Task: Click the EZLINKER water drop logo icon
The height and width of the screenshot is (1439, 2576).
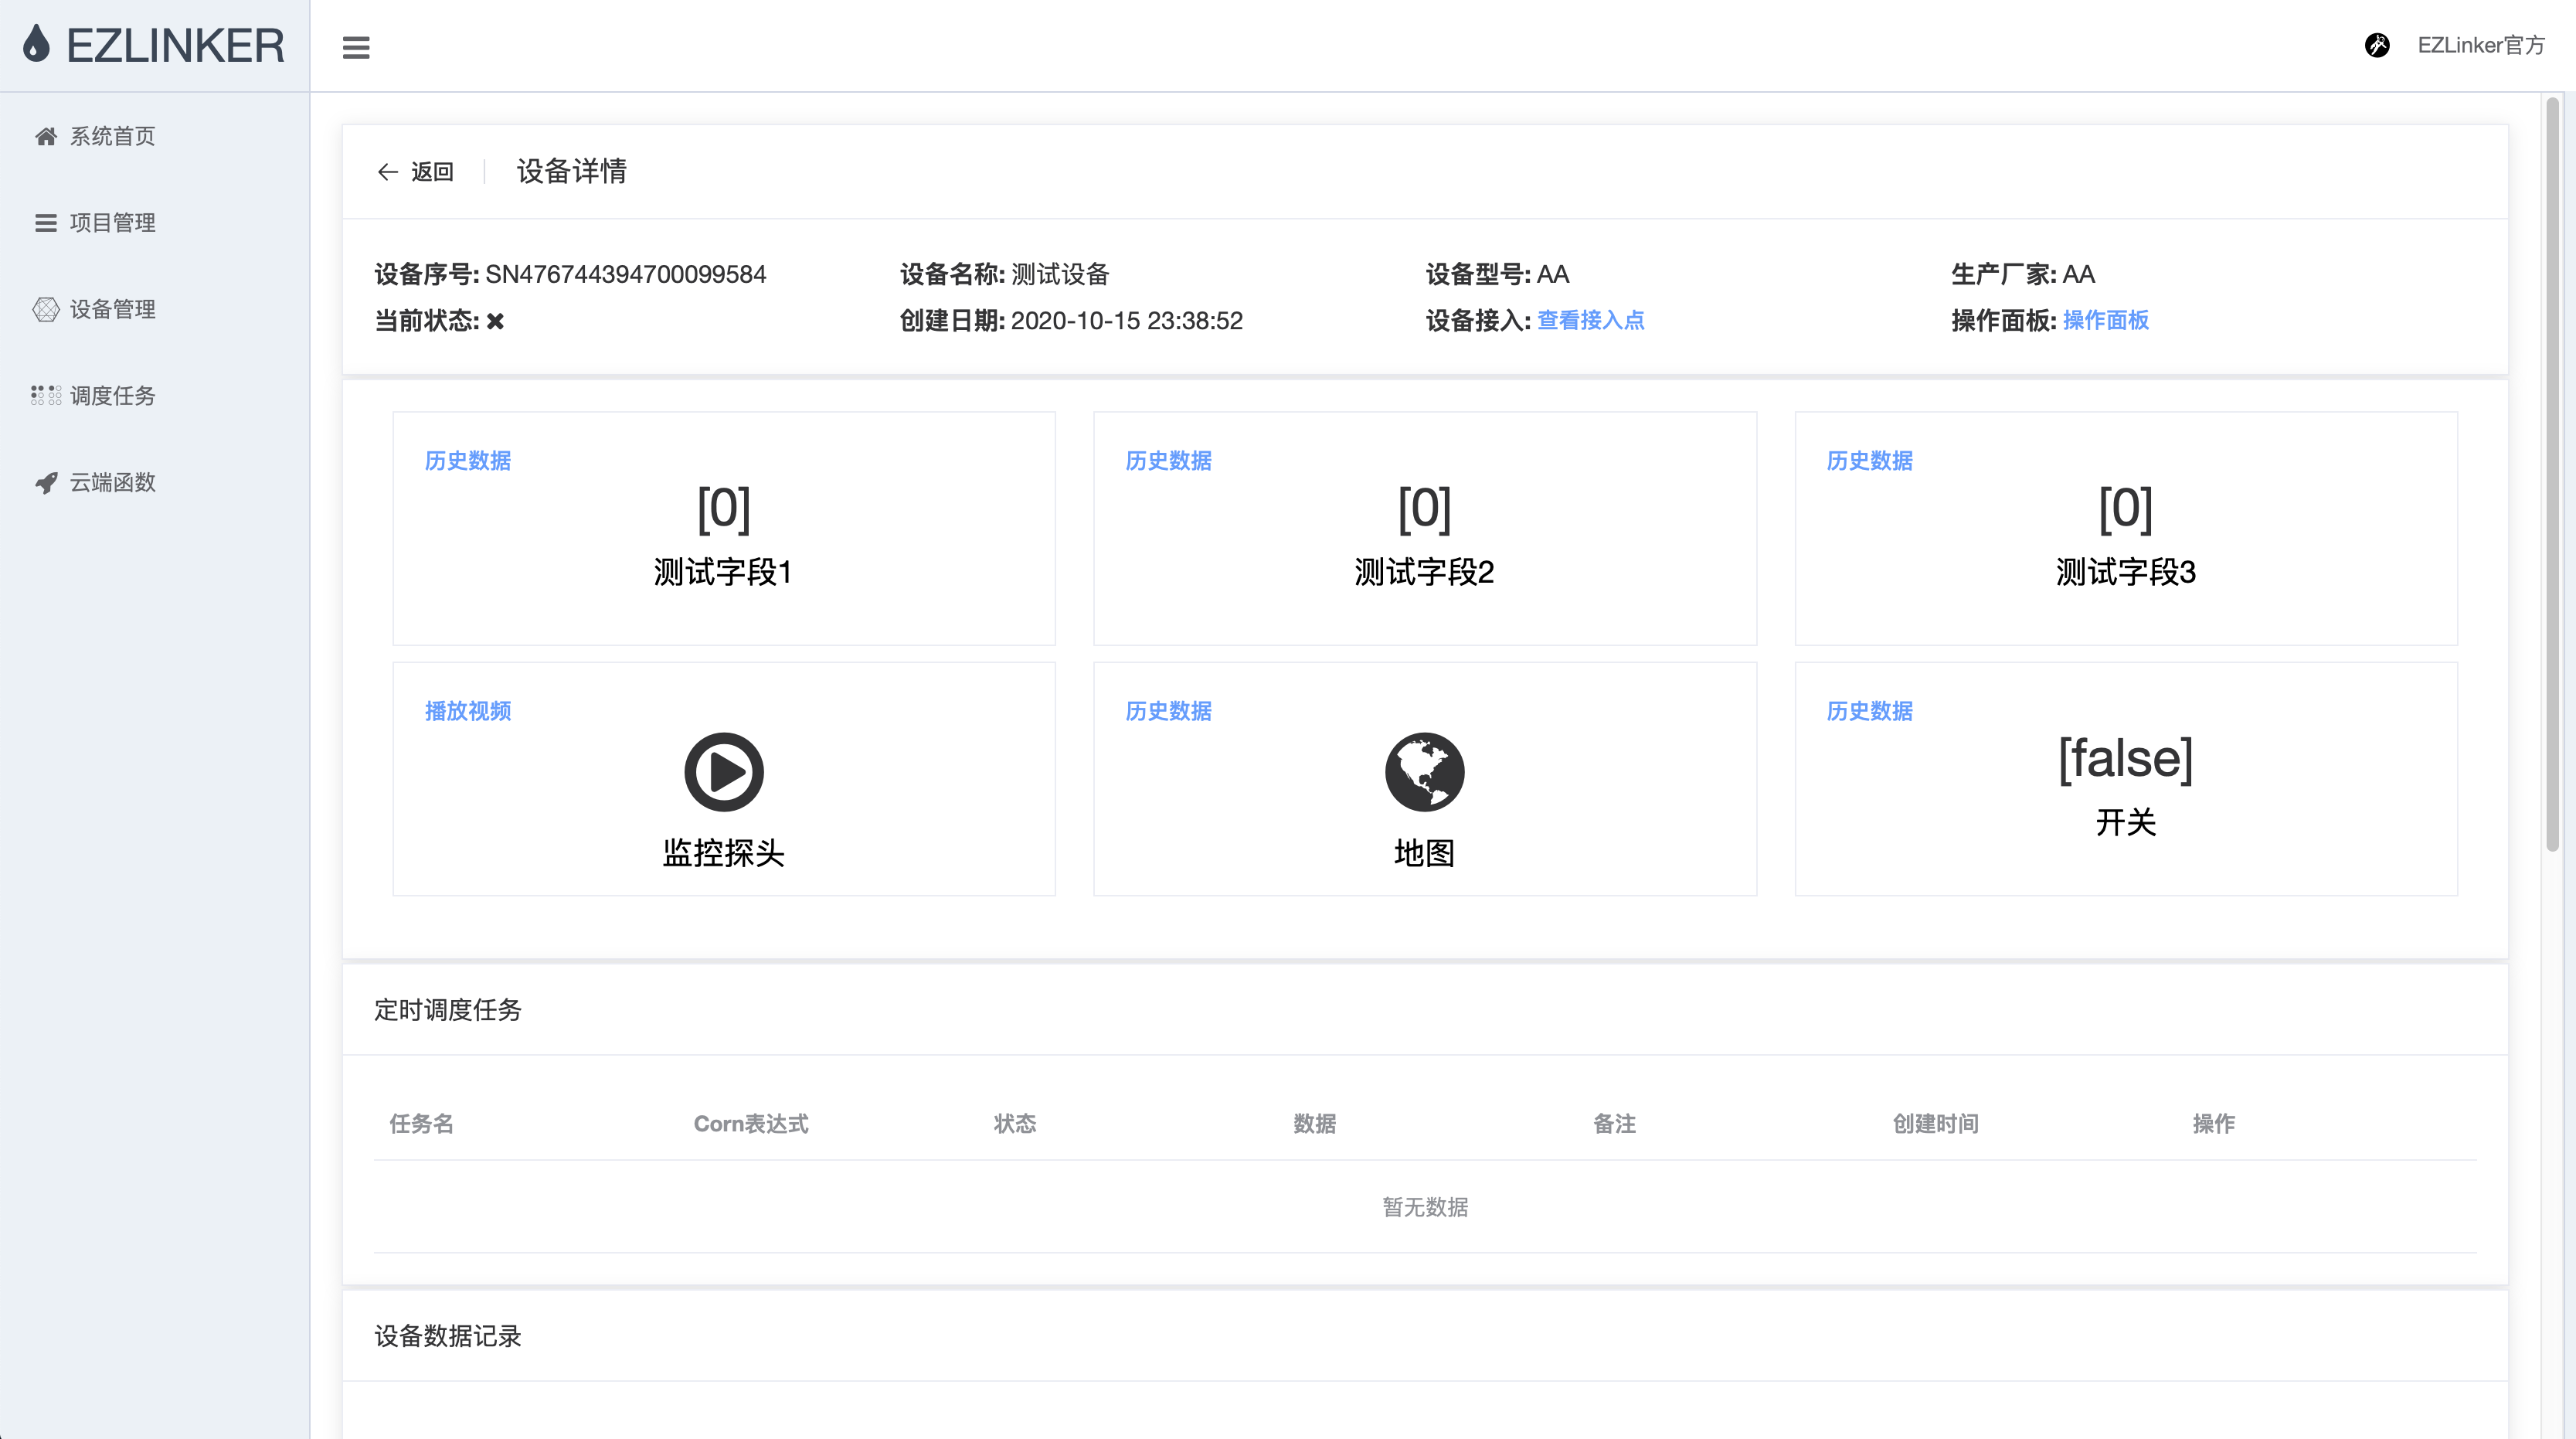Action: point(37,45)
